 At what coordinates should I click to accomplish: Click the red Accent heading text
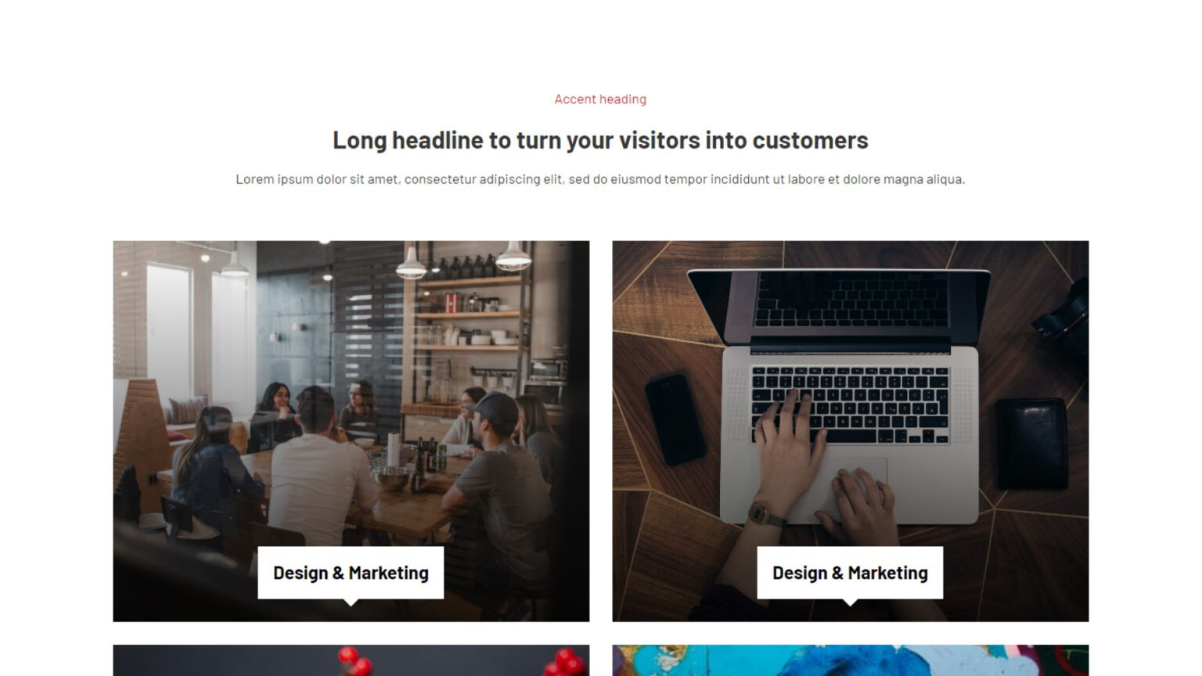coord(600,99)
